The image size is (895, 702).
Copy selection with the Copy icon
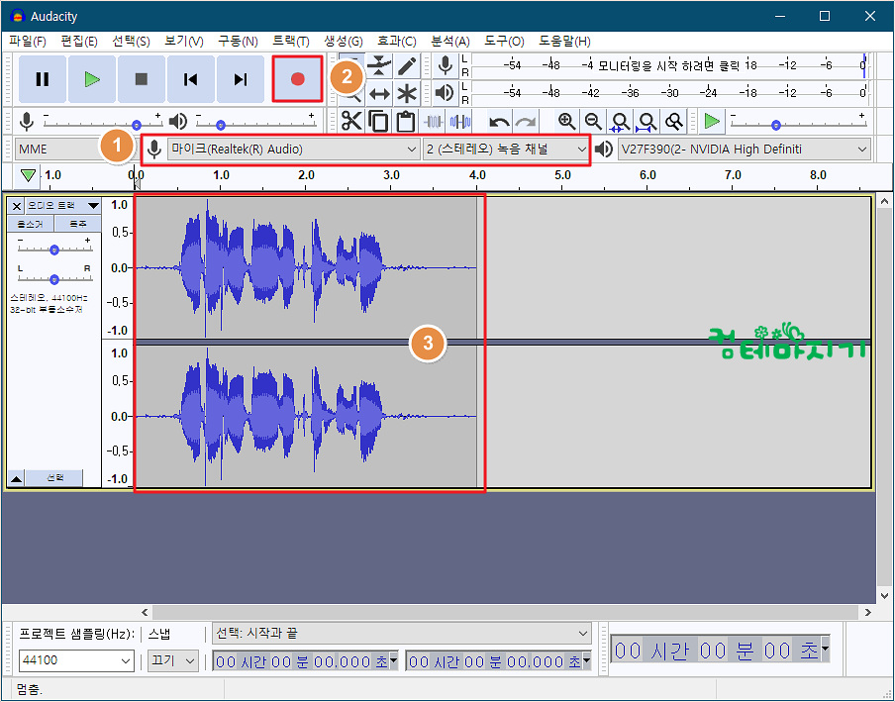pos(378,121)
